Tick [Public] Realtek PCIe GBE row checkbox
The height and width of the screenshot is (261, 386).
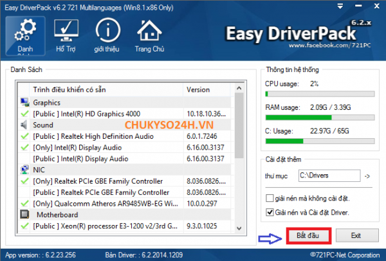pos(24,192)
